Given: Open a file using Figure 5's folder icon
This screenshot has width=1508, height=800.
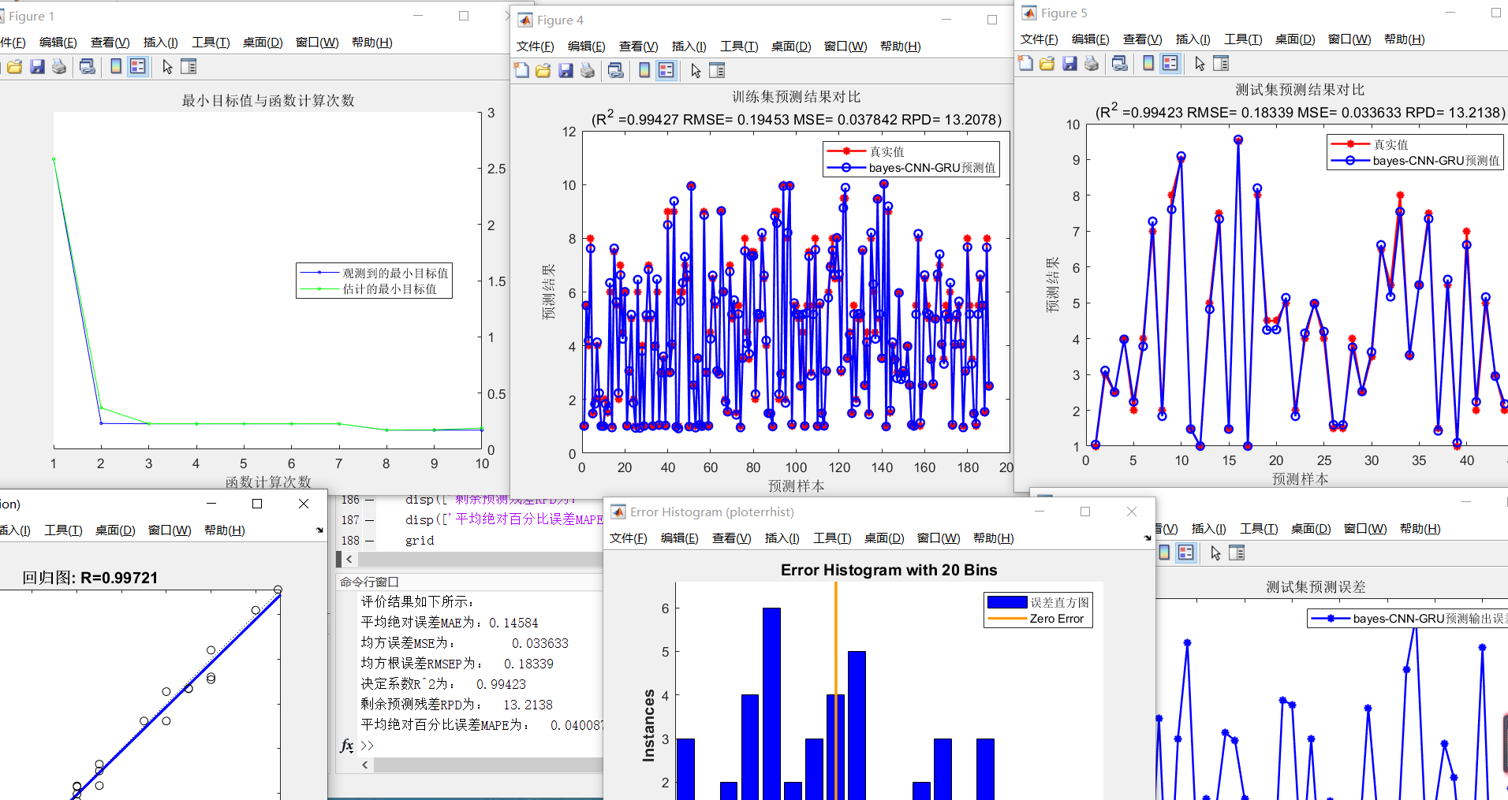Looking at the screenshot, I should tap(1047, 63).
